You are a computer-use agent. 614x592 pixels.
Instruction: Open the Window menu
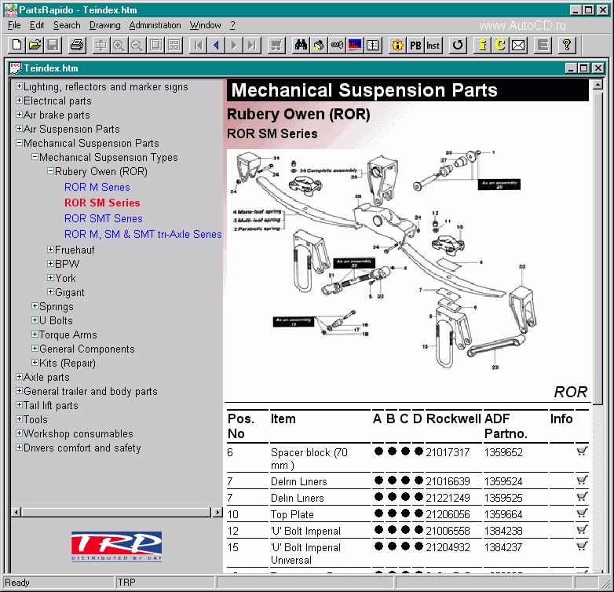205,25
